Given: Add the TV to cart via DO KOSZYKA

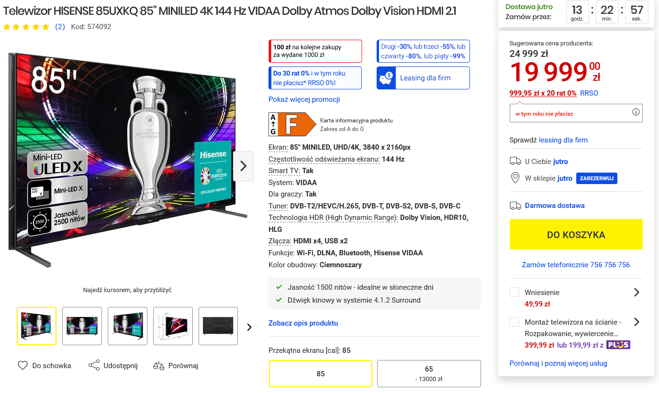Looking at the screenshot, I should pyautogui.click(x=576, y=234).
